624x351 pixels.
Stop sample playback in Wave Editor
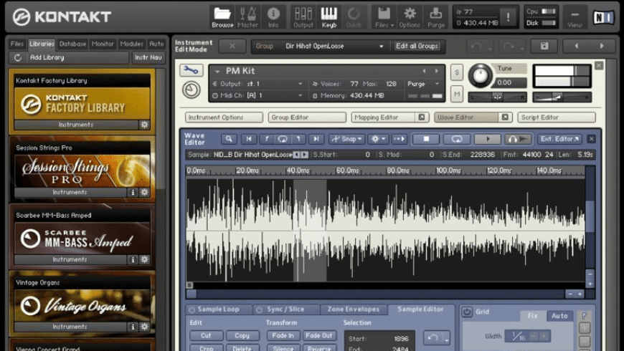pos(426,139)
